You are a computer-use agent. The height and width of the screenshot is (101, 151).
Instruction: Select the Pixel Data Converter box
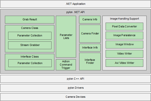[124, 26]
